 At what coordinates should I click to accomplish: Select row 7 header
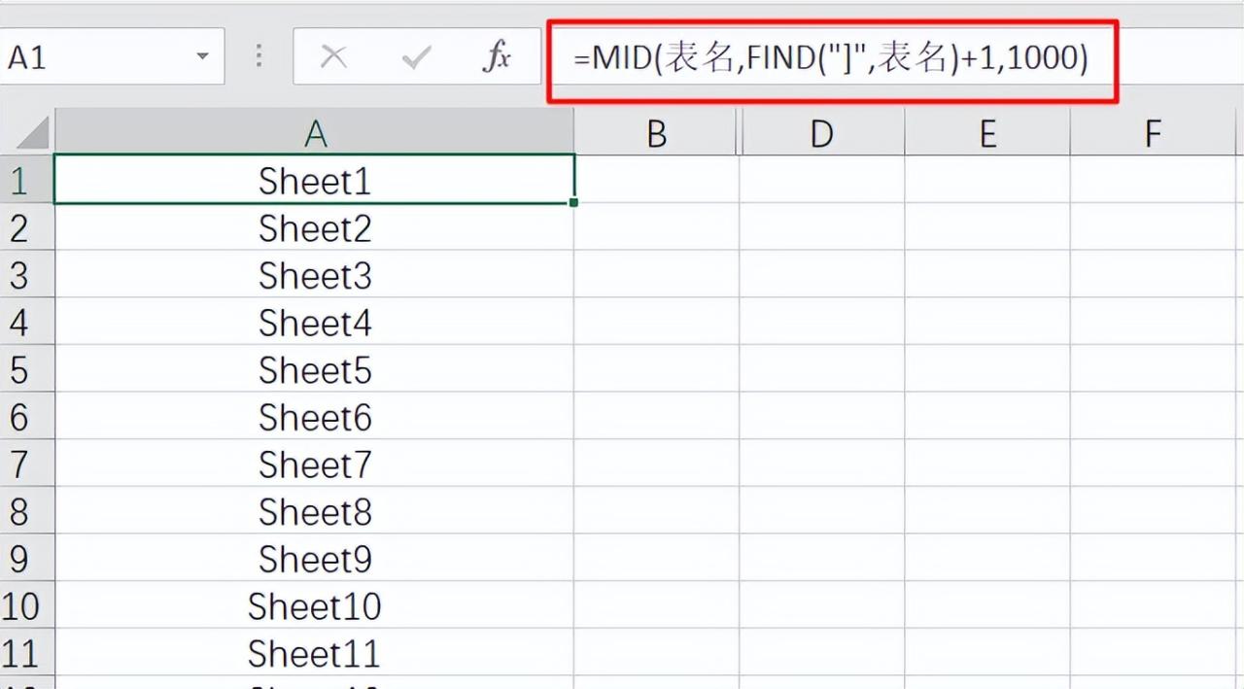(27, 464)
